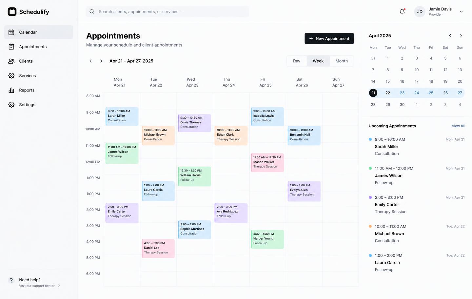Image resolution: width=472 pixels, height=299 pixels.
Task: Select April 21 in mini calendar
Action: pos(373,93)
